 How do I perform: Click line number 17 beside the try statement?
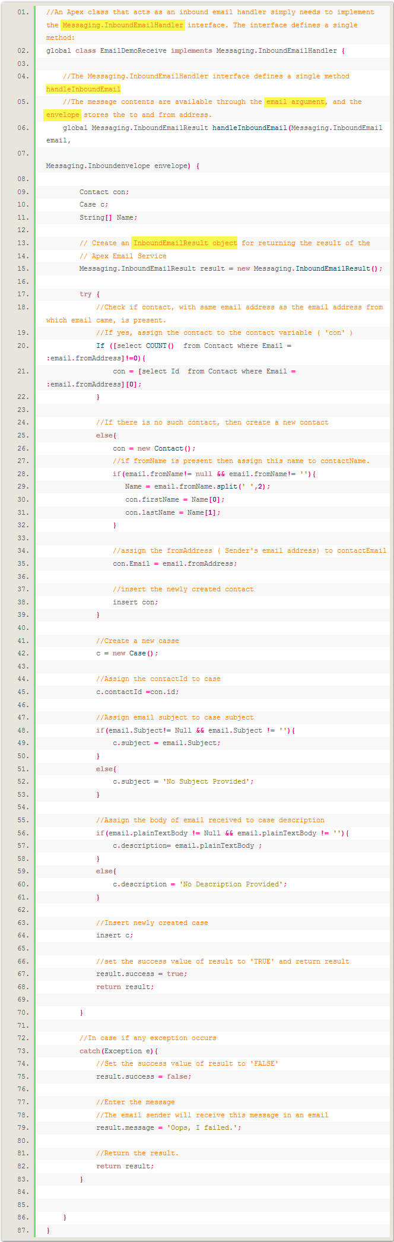[23, 294]
